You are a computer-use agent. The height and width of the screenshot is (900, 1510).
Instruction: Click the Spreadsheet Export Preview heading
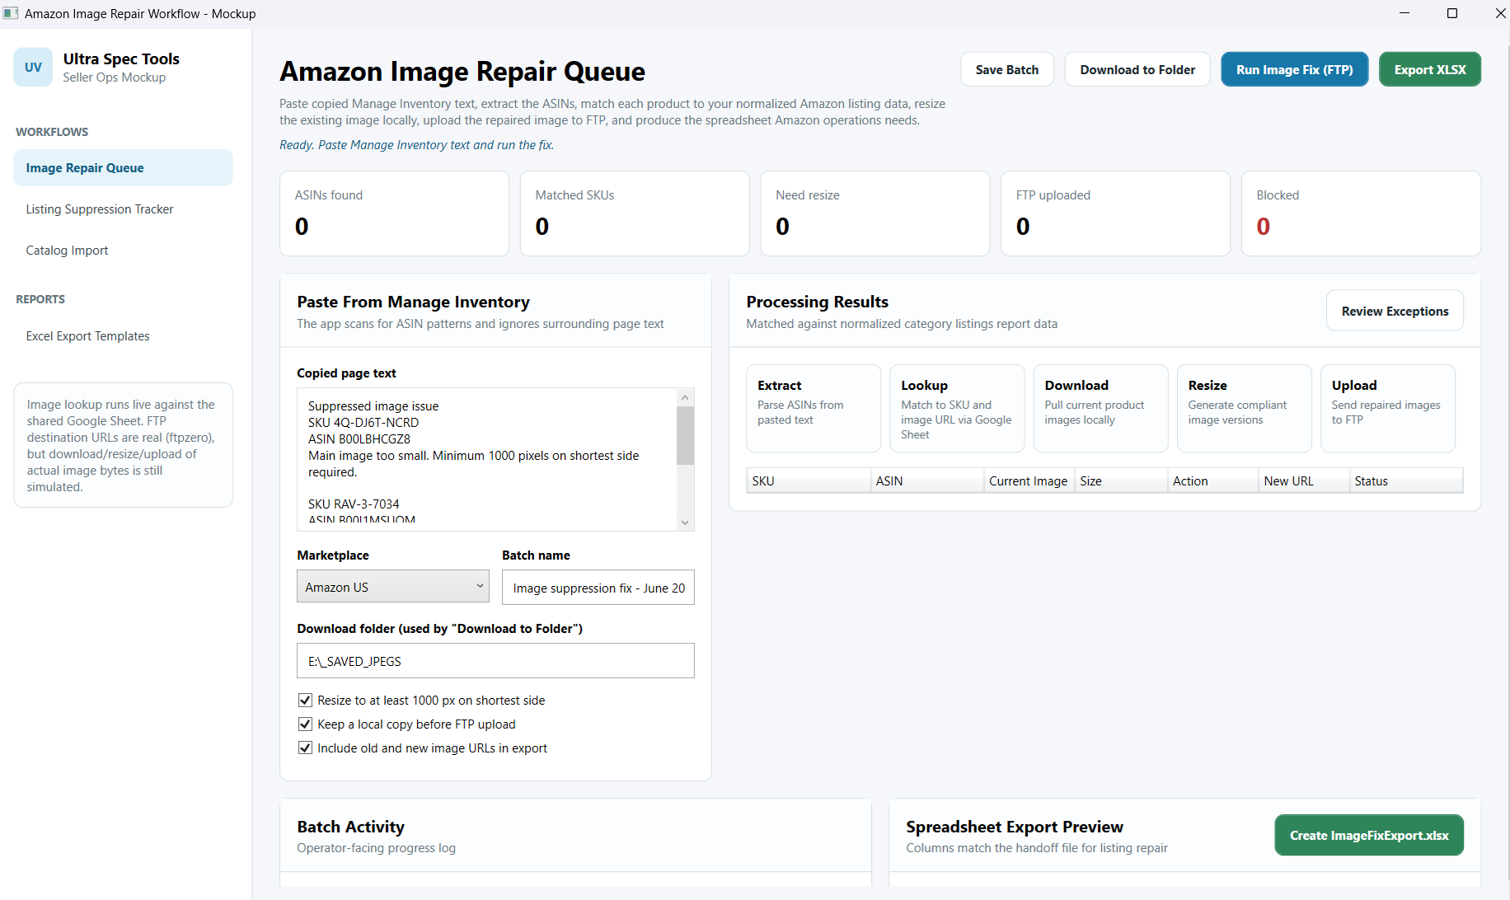[1015, 827]
